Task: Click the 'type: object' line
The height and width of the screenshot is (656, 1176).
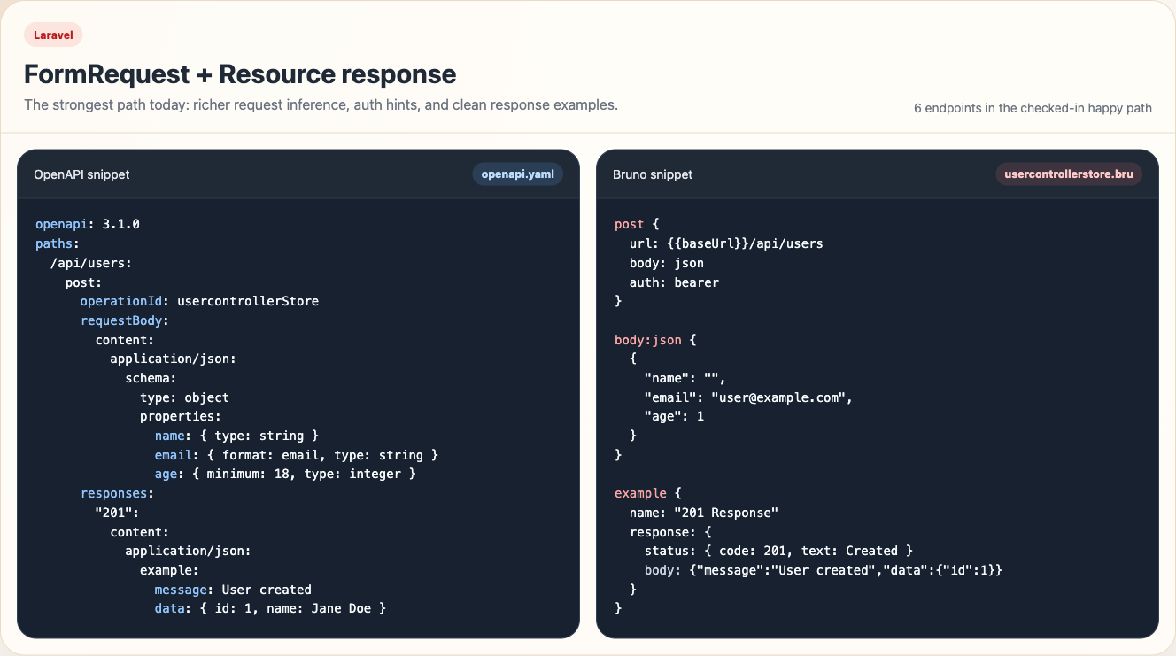Action: click(184, 397)
